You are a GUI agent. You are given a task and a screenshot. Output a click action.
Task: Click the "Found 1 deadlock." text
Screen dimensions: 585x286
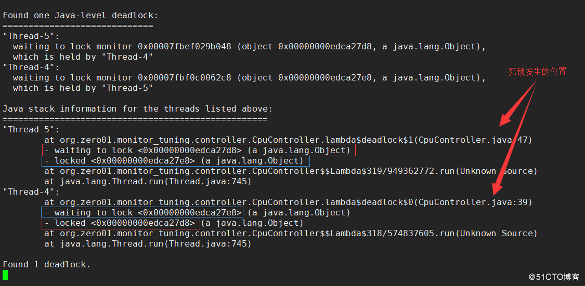click(47, 265)
